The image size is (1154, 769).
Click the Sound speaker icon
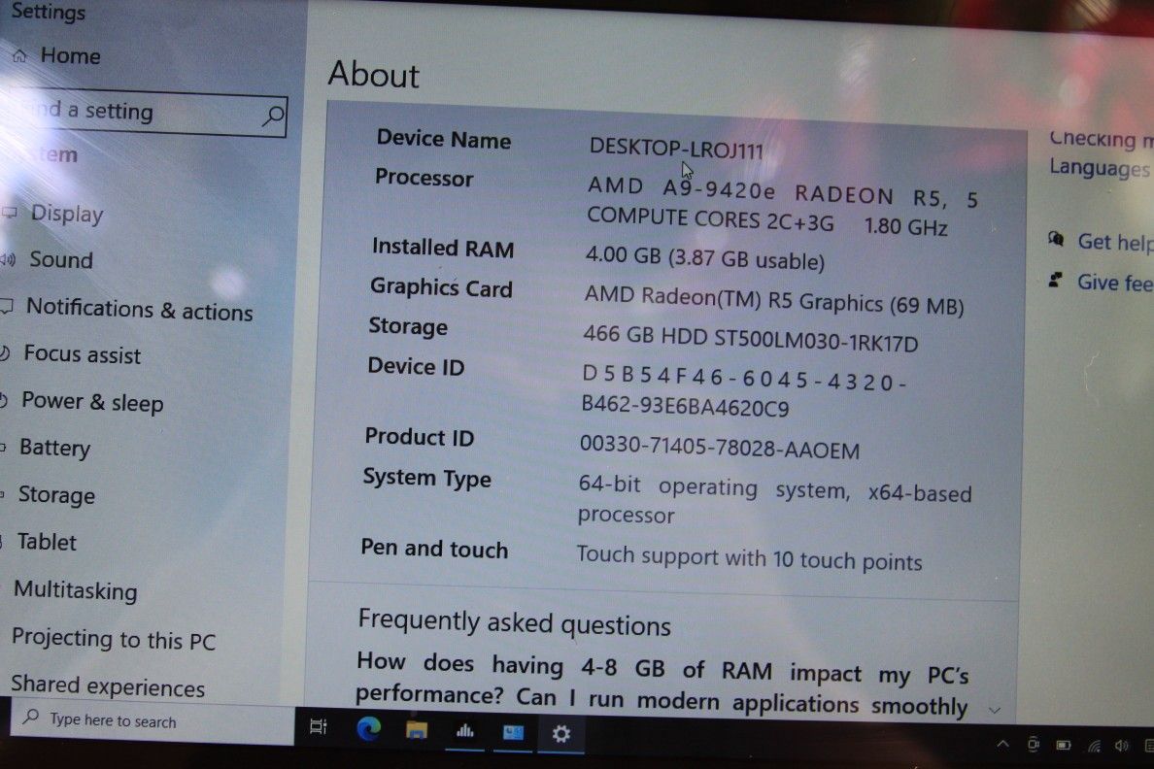point(11,260)
